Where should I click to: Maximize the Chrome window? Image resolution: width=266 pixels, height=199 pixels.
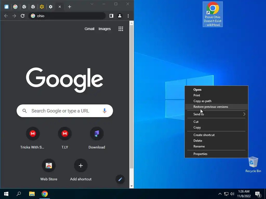(116, 4)
